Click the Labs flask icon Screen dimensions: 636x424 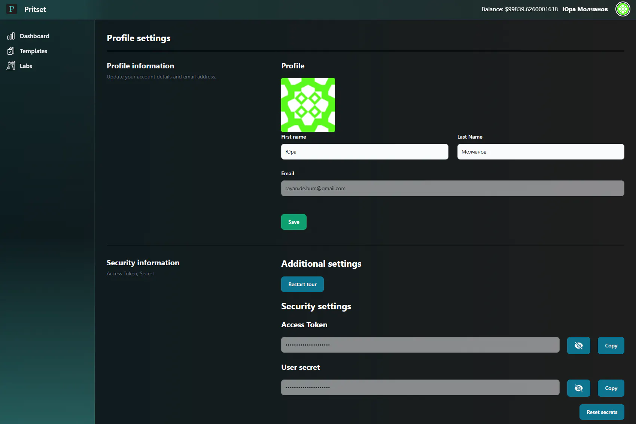[x=11, y=66]
